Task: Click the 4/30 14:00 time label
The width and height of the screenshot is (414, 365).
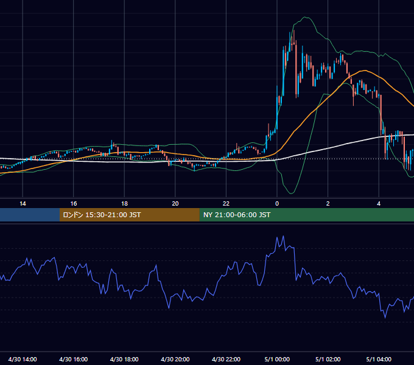Action: tap(23, 359)
